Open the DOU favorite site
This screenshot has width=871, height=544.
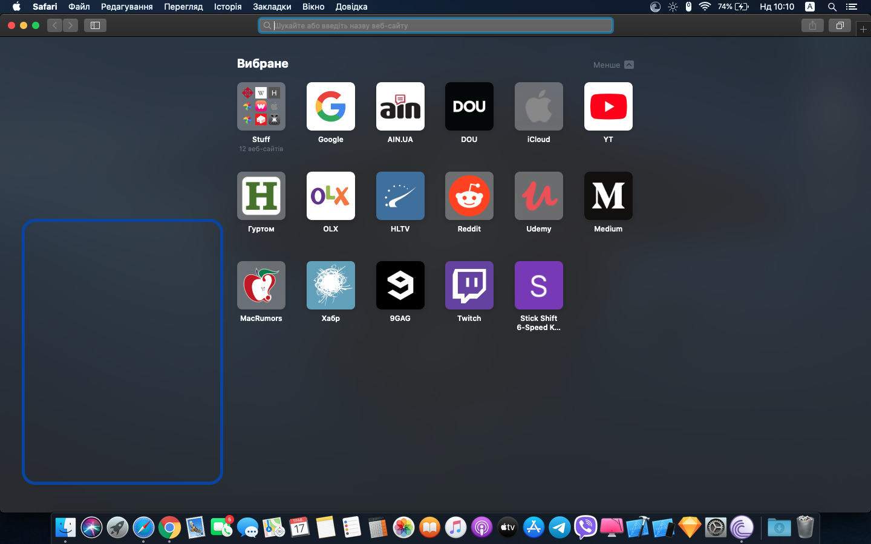469,106
